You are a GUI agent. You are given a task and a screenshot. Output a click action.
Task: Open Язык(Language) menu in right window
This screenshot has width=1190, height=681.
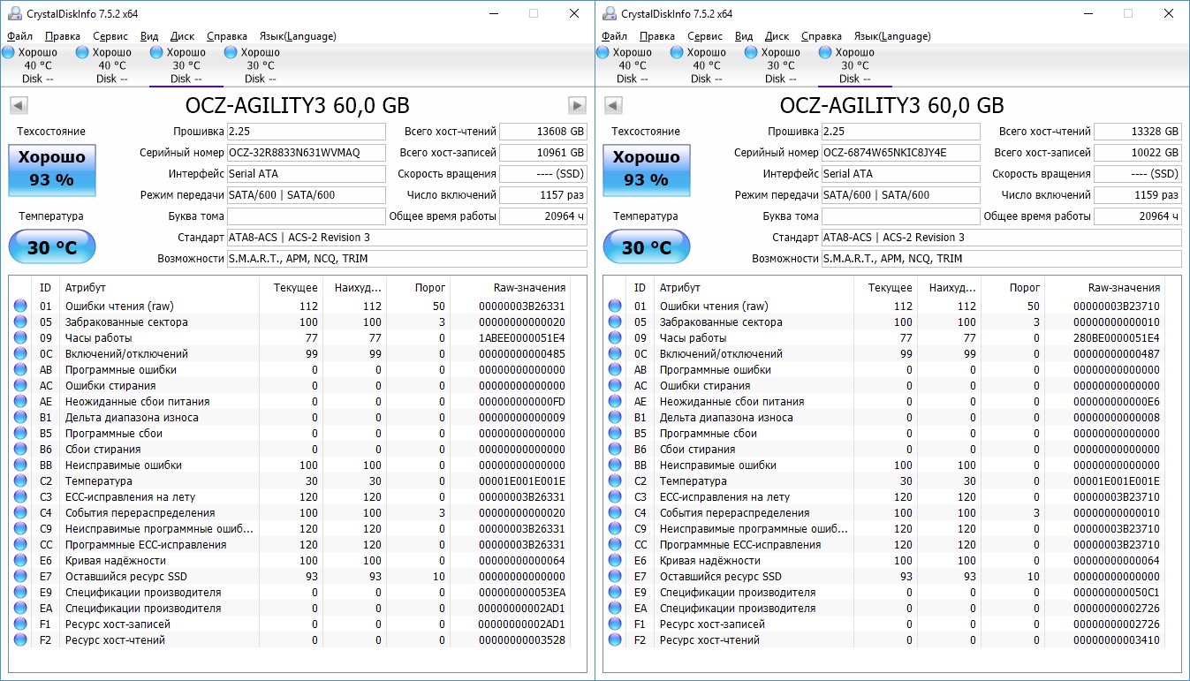coord(892,36)
